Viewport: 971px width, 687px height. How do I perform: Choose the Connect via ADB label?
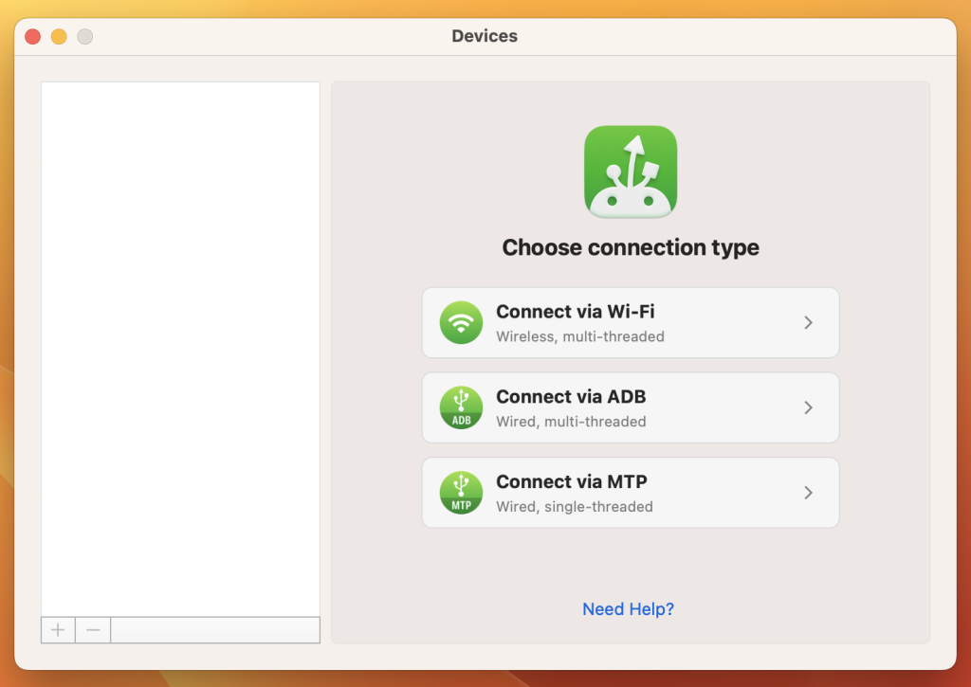pyautogui.click(x=571, y=397)
